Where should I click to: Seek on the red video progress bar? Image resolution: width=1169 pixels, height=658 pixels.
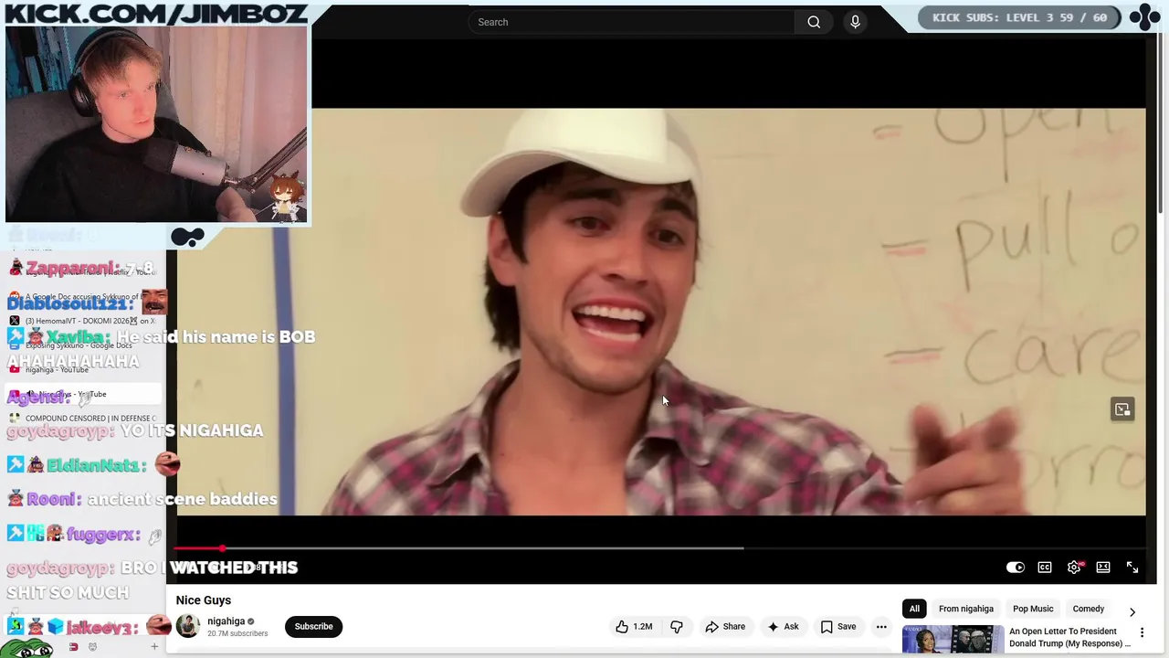[660, 548]
